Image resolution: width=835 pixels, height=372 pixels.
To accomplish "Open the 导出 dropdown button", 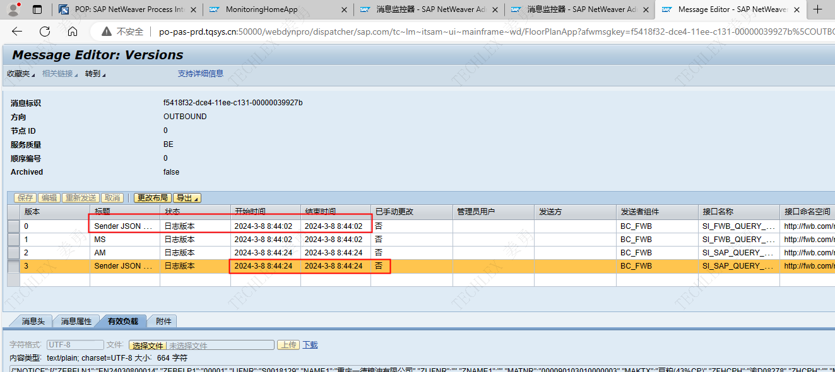I will [187, 198].
